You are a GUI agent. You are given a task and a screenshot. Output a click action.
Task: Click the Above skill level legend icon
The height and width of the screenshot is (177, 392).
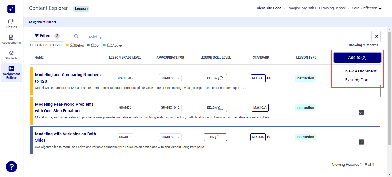coord(110,45)
